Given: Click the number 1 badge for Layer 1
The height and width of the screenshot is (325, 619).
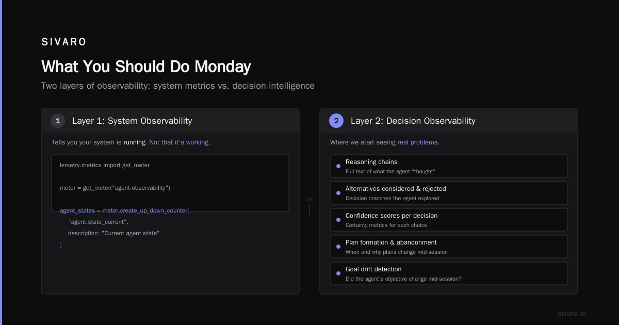Looking at the screenshot, I should click(58, 121).
